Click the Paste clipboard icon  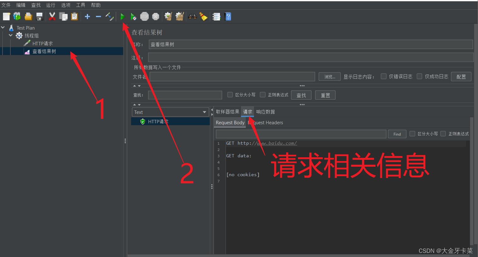pyautogui.click(x=74, y=16)
